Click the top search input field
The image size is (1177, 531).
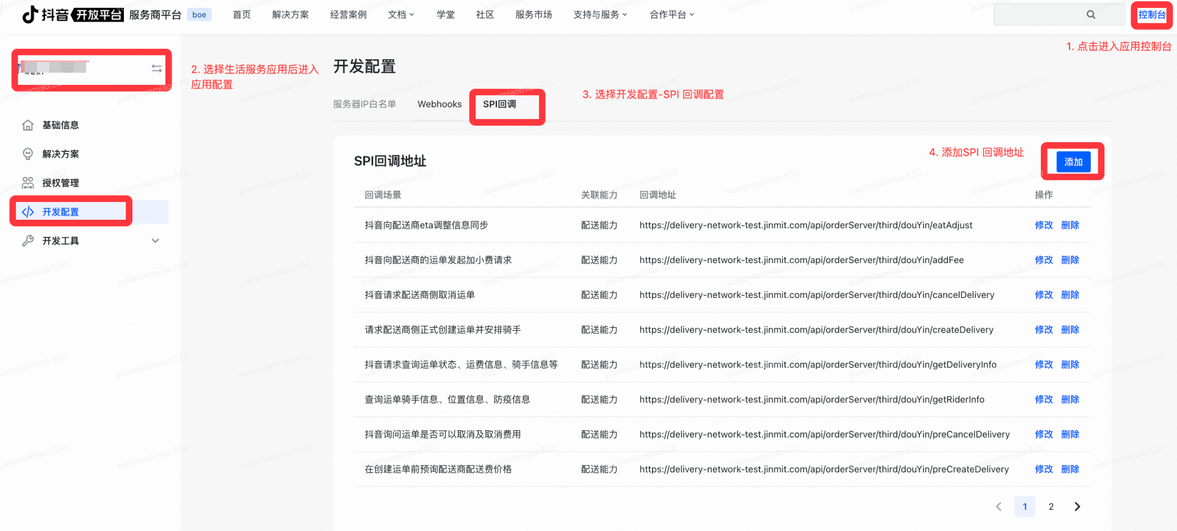[x=1038, y=15]
